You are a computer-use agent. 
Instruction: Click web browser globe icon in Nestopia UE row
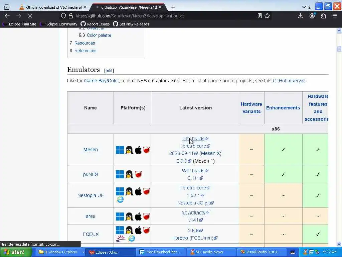[x=120, y=199]
